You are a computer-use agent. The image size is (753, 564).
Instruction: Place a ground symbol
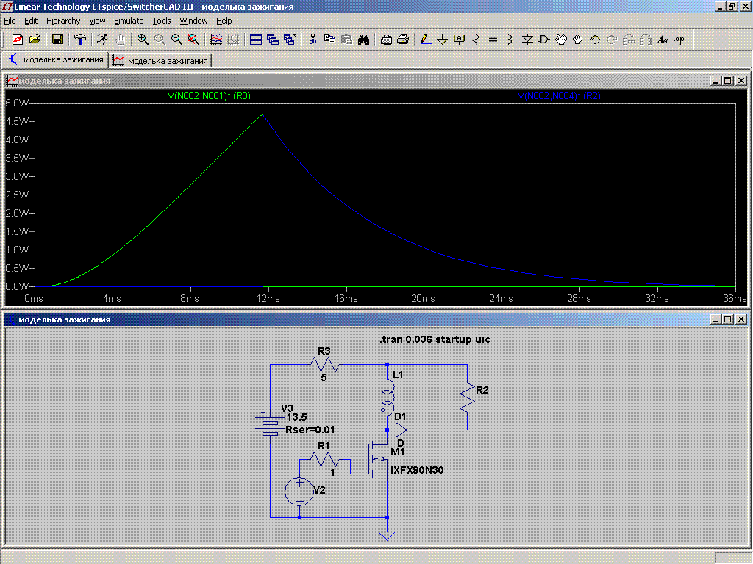pos(442,40)
